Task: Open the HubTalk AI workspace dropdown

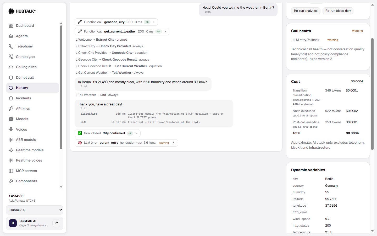Action: pos(35,210)
